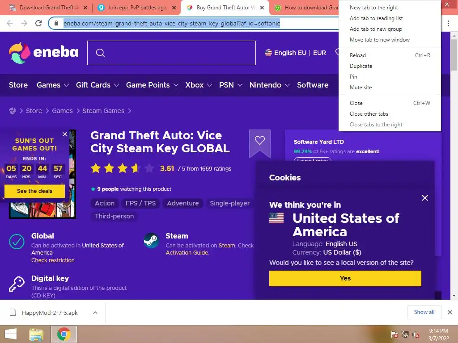Click the URL address bar
Screen dimensions: 458x343
click(193, 23)
